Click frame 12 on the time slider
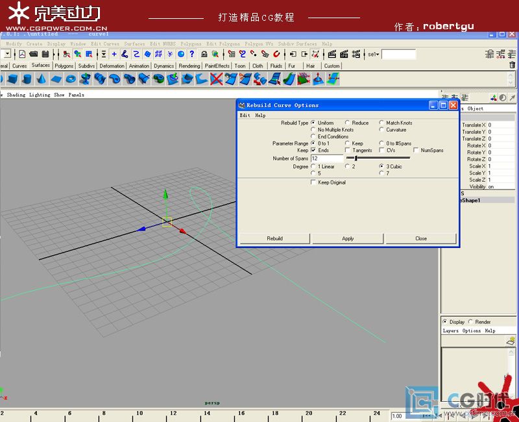The image size is (519, 422). point(173,414)
